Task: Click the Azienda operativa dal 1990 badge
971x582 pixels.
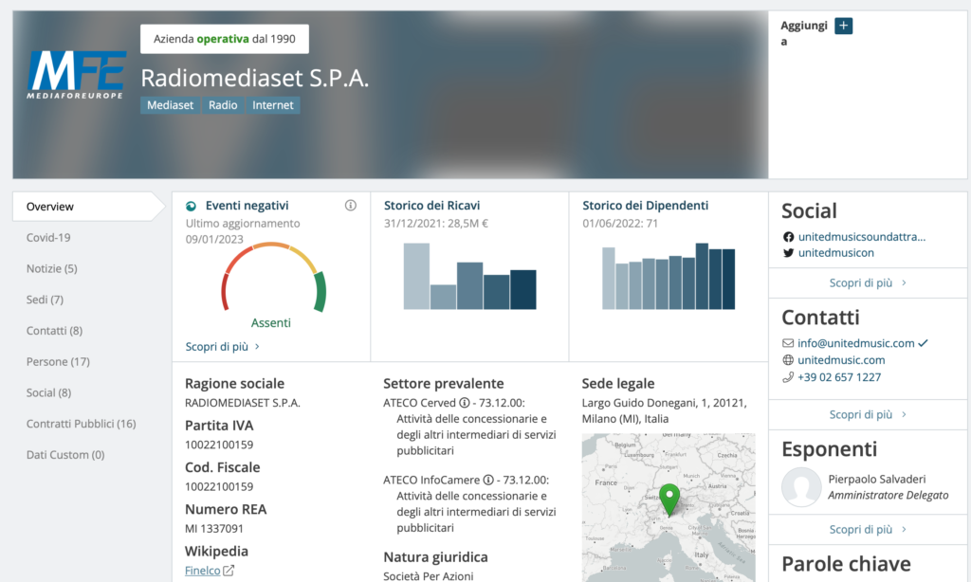Action: coord(224,39)
